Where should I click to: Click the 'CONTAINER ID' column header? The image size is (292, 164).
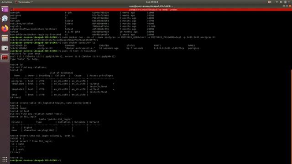click(x=19, y=46)
